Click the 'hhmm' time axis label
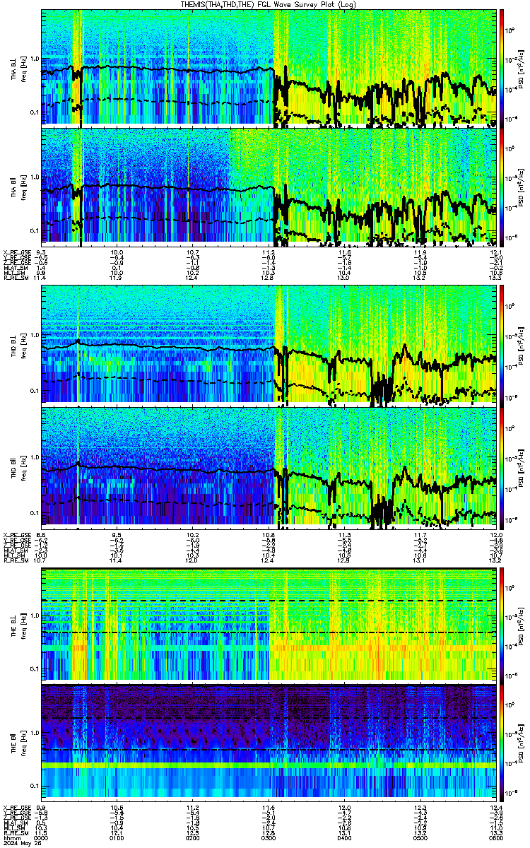Viewport: 530px width, 848px height. click(11, 837)
